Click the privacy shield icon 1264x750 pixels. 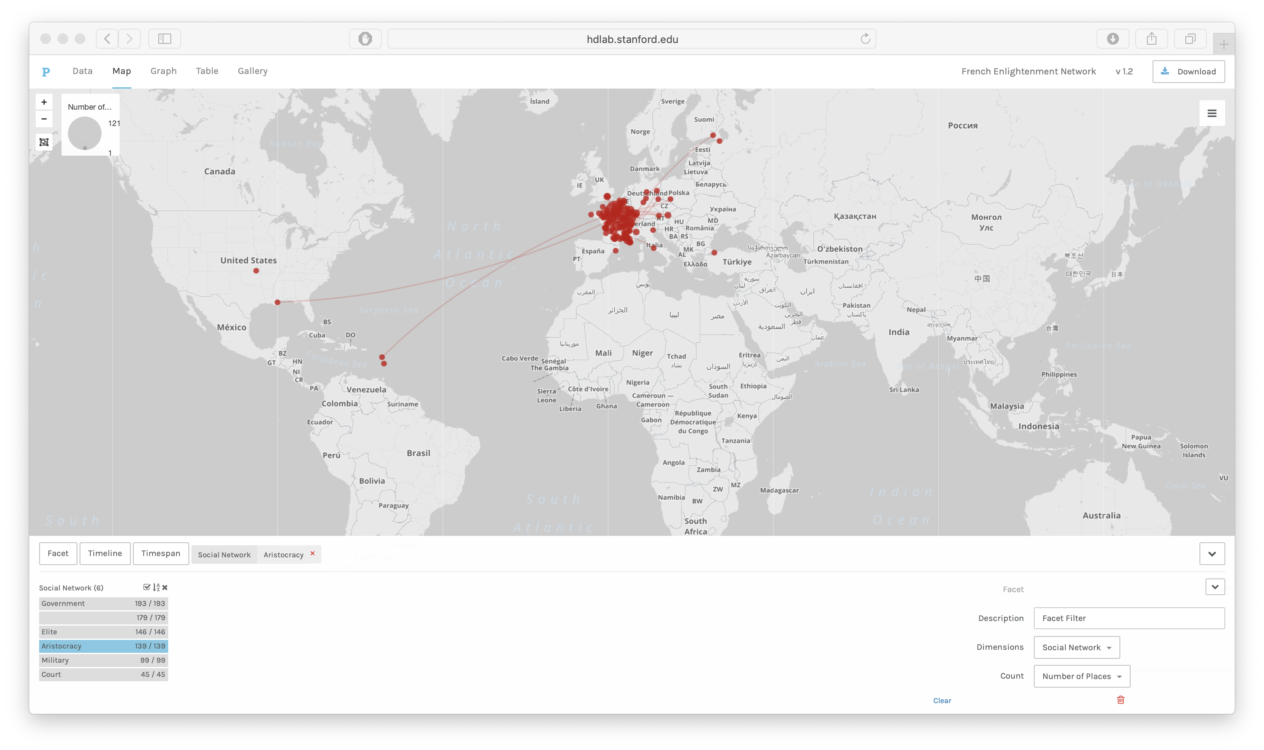click(365, 39)
